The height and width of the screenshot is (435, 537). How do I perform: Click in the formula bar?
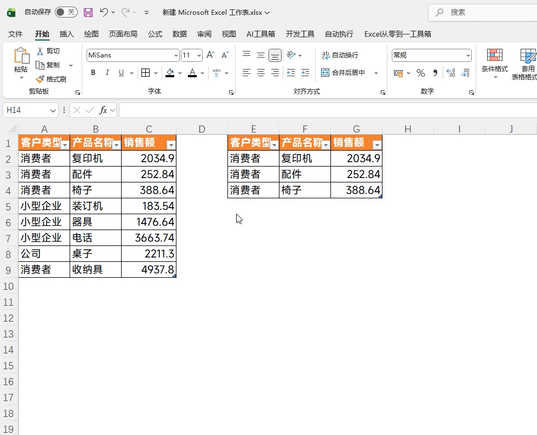tap(328, 110)
